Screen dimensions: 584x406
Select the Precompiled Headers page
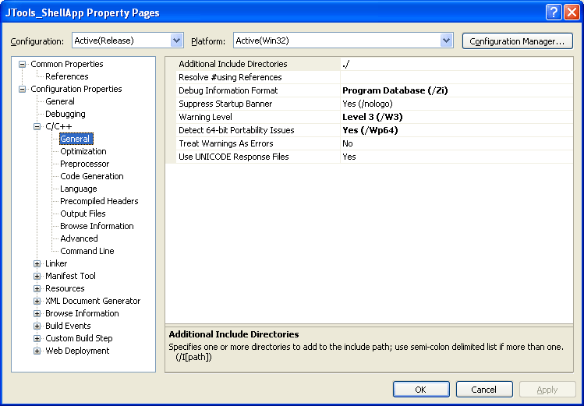click(99, 201)
